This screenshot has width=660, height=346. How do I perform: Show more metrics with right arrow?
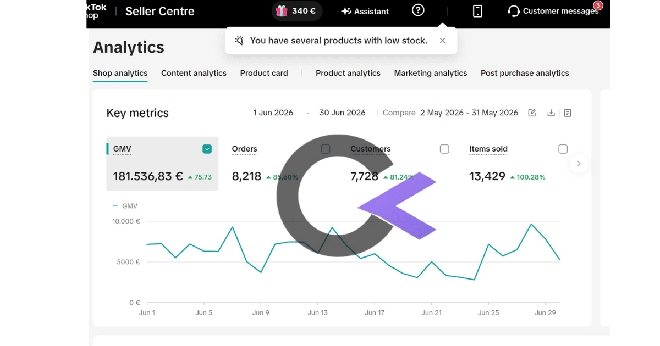579,164
